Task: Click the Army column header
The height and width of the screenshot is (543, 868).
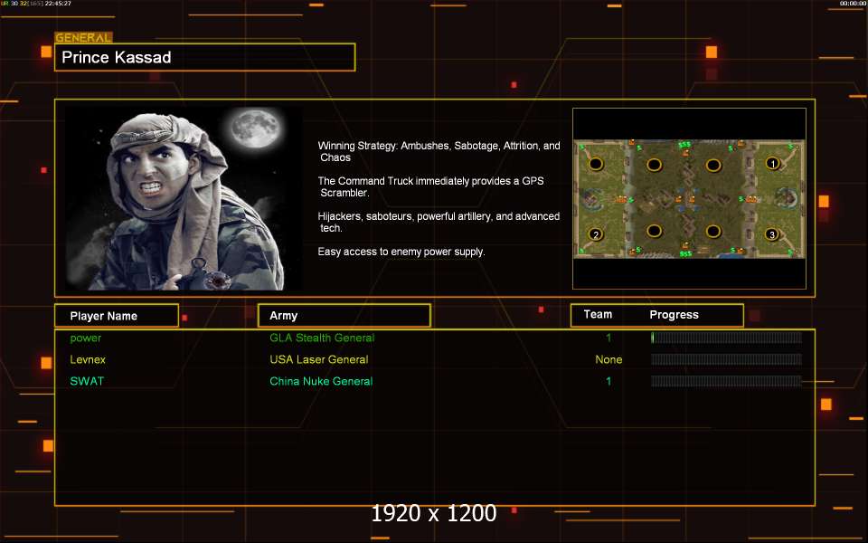Action: click(344, 315)
